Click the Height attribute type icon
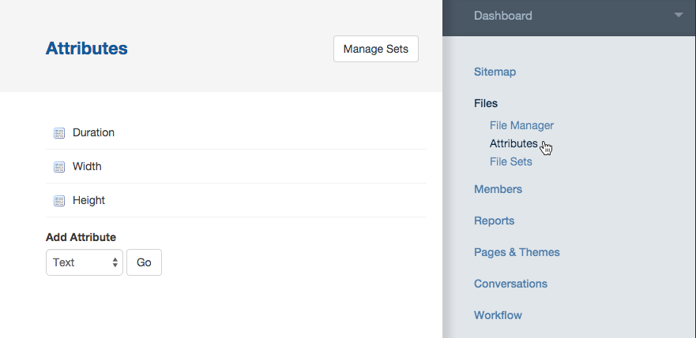The height and width of the screenshot is (338, 696). click(x=59, y=200)
